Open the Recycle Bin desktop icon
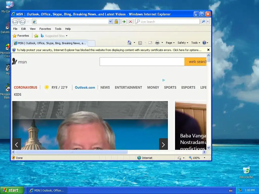 pos(246,172)
